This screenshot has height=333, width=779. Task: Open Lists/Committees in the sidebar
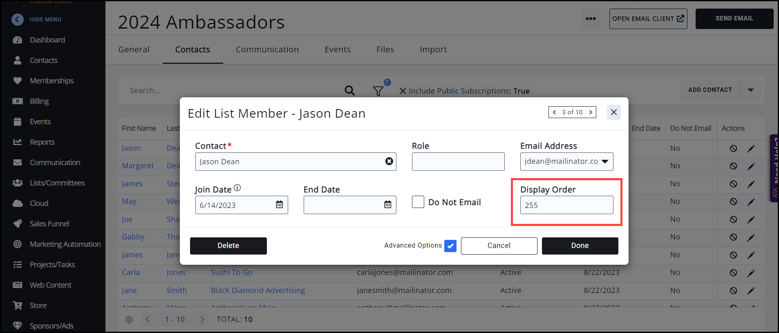click(57, 183)
